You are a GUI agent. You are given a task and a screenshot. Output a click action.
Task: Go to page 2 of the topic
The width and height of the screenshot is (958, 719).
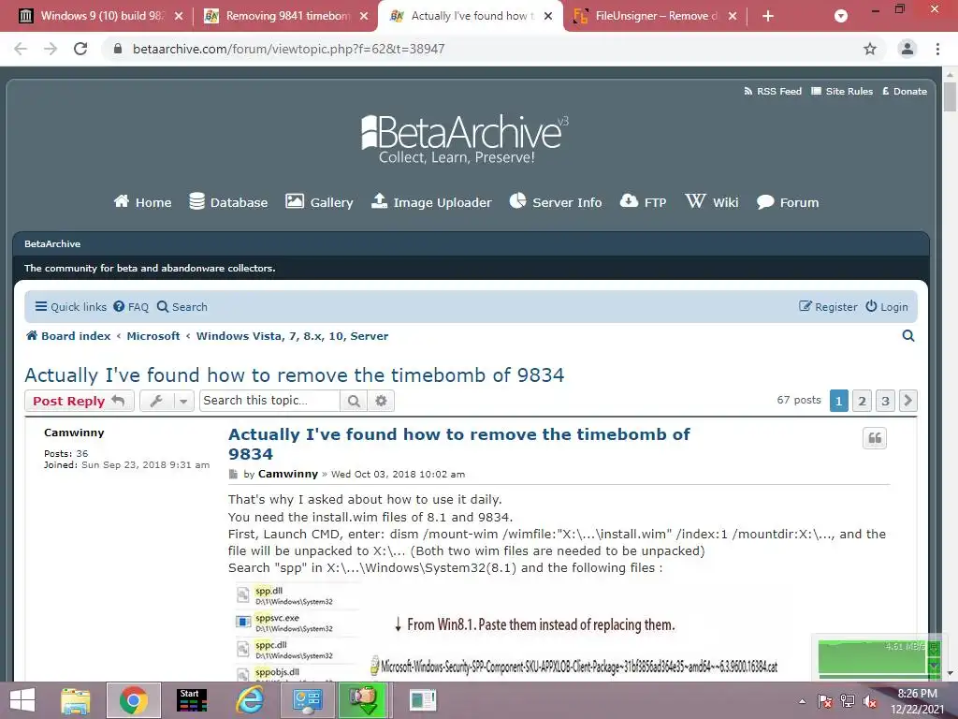(862, 401)
